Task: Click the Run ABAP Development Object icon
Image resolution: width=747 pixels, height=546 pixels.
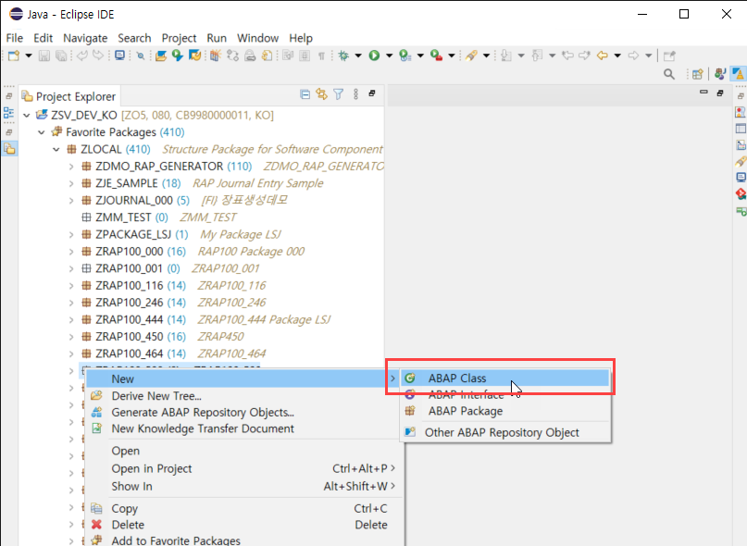Action: [177, 56]
